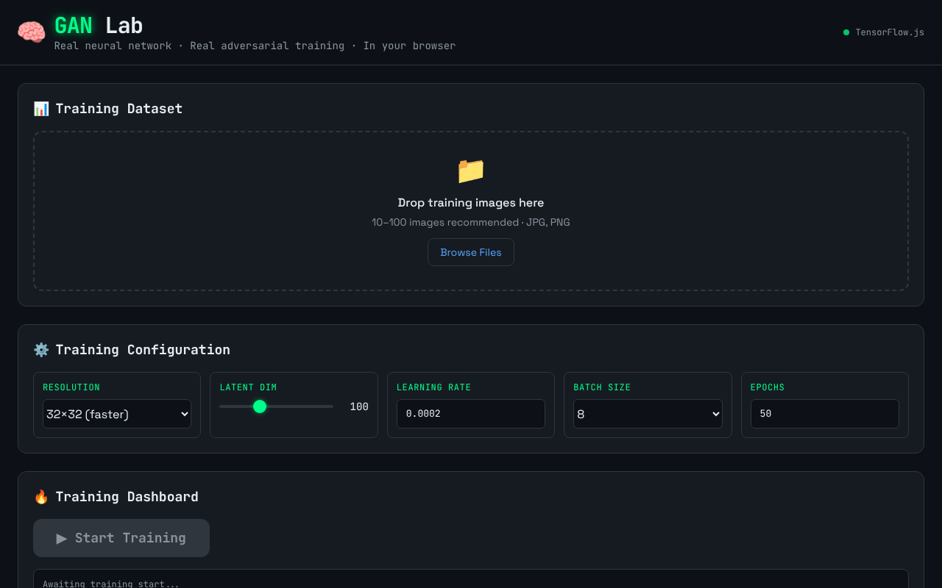The height and width of the screenshot is (588, 942).
Task: Click the Start Training button
Action: (x=121, y=538)
